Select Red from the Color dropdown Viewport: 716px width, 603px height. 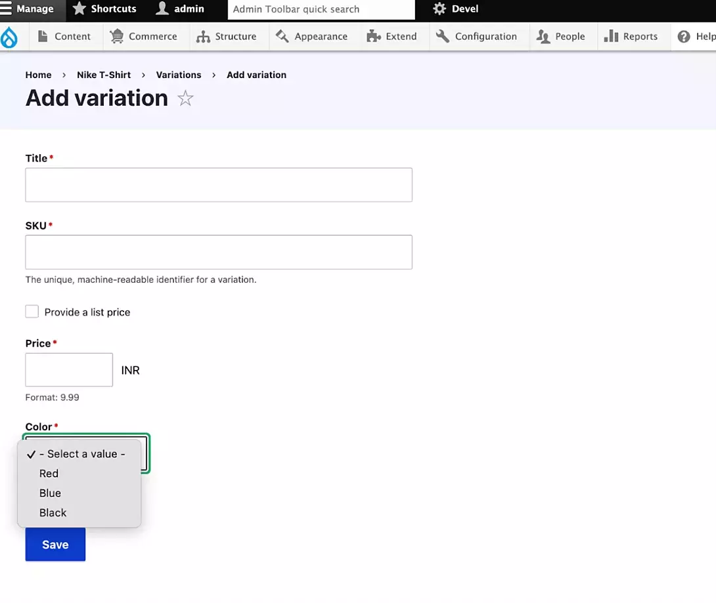(49, 473)
